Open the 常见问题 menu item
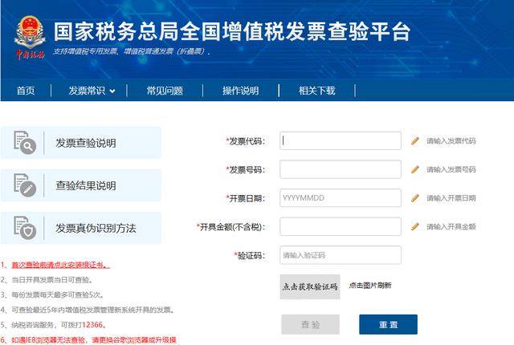This screenshot has width=514, height=345. click(165, 91)
